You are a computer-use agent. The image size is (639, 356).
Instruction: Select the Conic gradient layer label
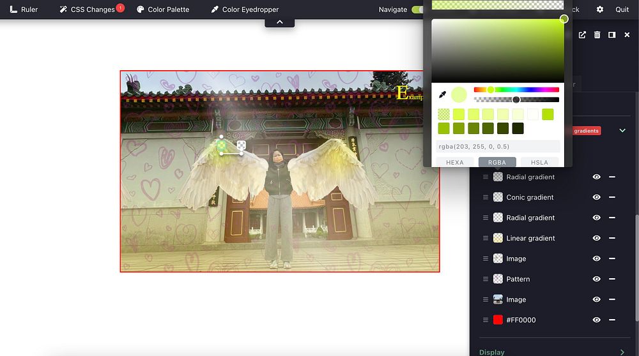point(530,197)
